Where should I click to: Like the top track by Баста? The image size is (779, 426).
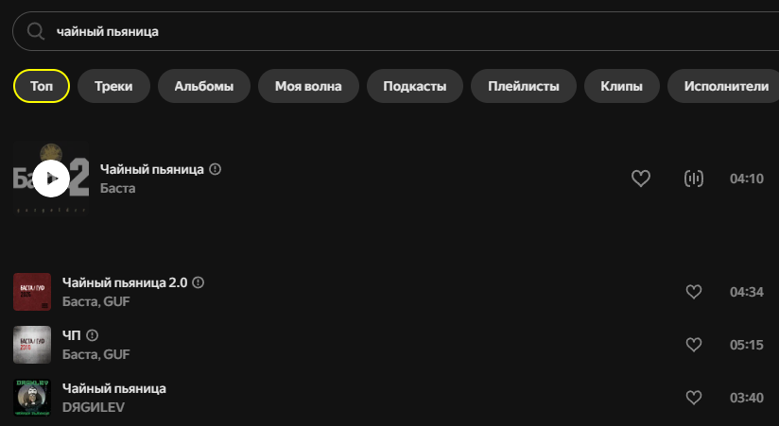[x=640, y=179]
